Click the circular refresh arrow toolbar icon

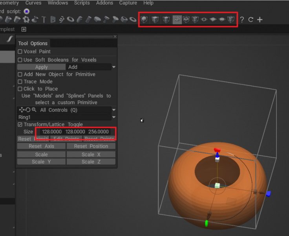(251, 20)
